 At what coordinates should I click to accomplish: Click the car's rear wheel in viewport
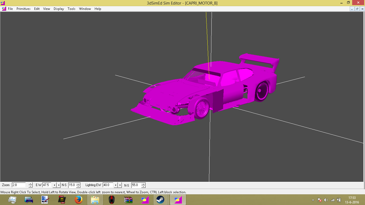click(262, 91)
